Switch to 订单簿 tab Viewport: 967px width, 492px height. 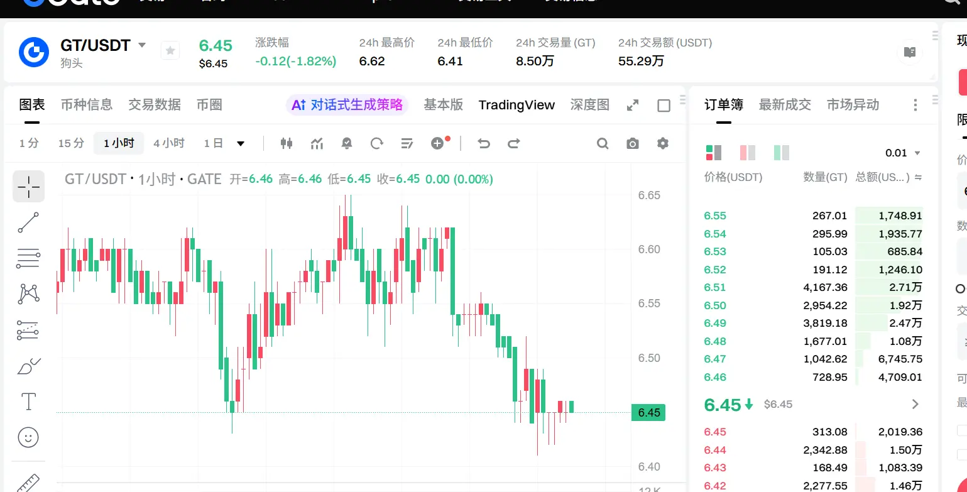(x=724, y=105)
